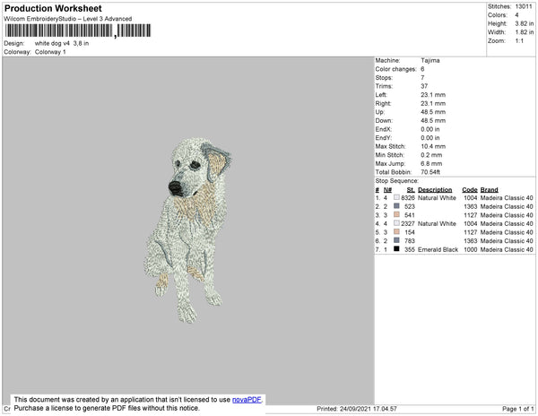Click the Zoom value '1:1'
The height and width of the screenshot is (416, 538).
[x=519, y=41]
